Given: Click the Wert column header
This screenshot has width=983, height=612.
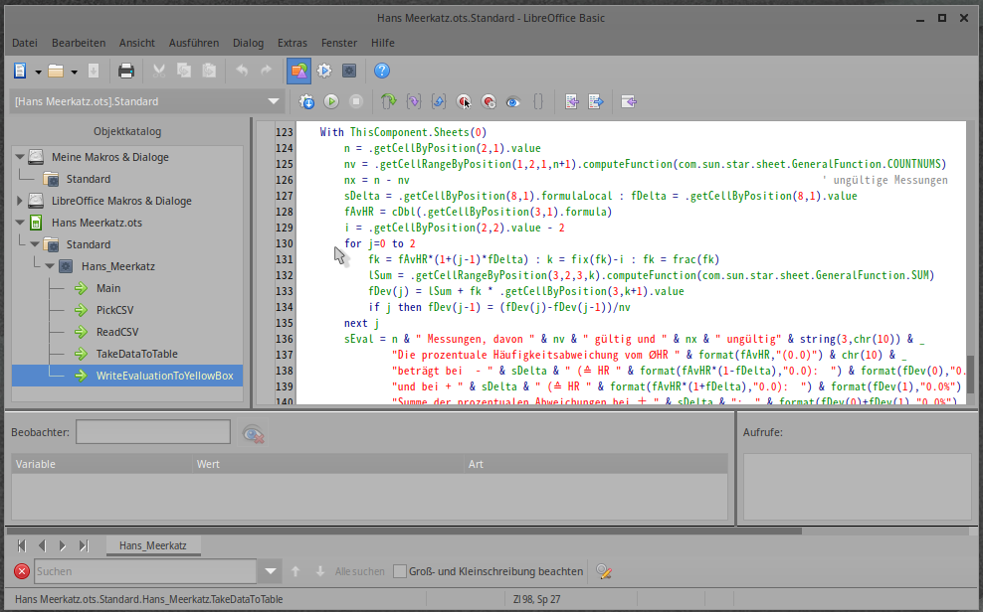Looking at the screenshot, I should pos(328,464).
